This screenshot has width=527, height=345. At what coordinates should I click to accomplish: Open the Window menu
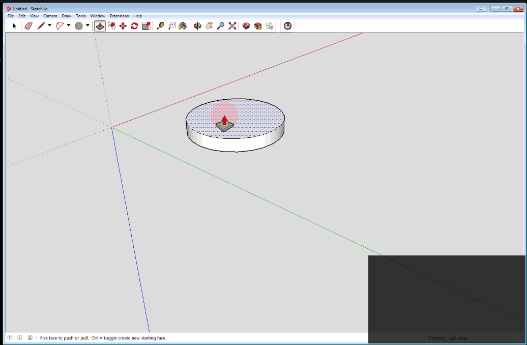[x=98, y=16]
